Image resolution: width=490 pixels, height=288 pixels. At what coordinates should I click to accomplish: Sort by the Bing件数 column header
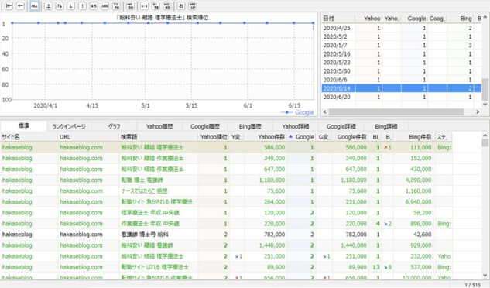coord(414,137)
